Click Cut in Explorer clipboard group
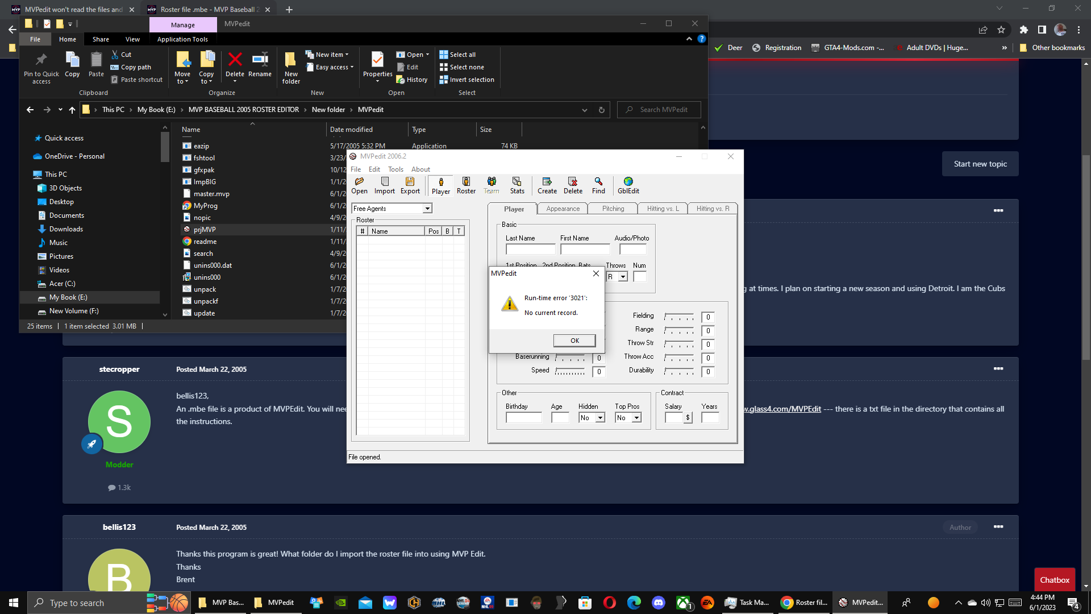This screenshot has height=614, width=1091. coord(121,55)
